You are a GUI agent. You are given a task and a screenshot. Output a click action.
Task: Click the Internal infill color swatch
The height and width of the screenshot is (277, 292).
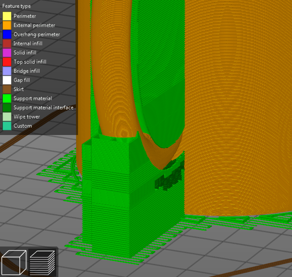point(7,44)
